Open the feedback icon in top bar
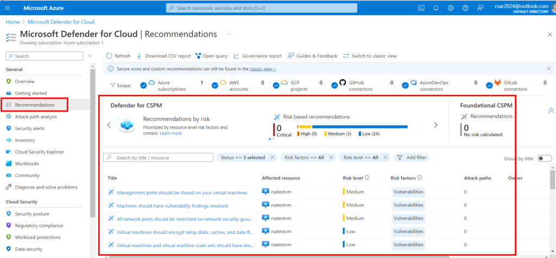 [x=480, y=8]
